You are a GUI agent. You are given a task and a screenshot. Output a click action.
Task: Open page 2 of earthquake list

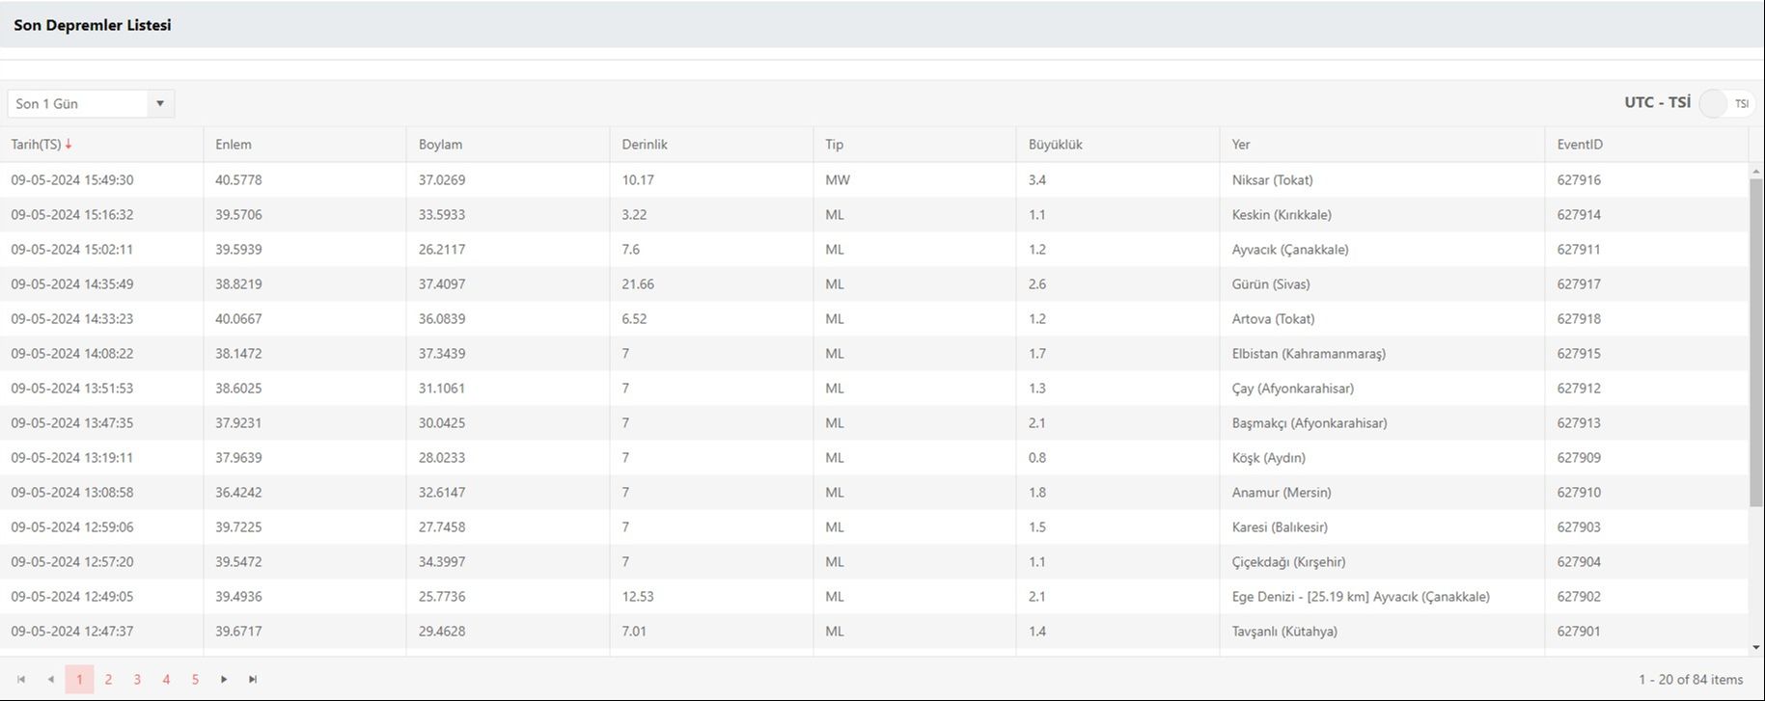(x=108, y=680)
